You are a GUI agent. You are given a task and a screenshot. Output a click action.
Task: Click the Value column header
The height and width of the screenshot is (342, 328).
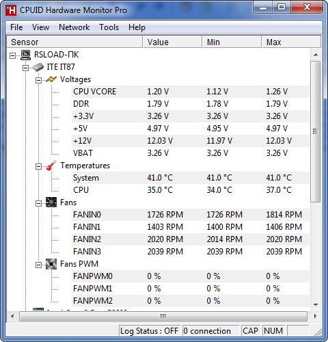[x=172, y=42]
